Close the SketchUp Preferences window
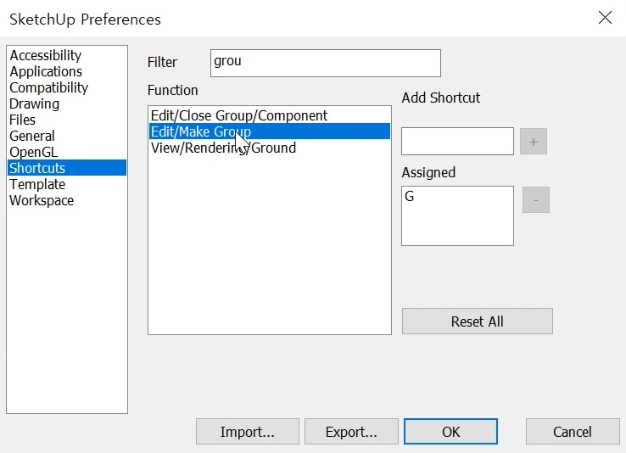This screenshot has width=626, height=453. tap(606, 18)
